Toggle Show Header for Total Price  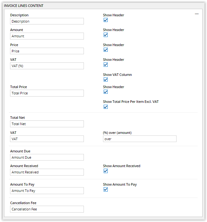(106, 92)
